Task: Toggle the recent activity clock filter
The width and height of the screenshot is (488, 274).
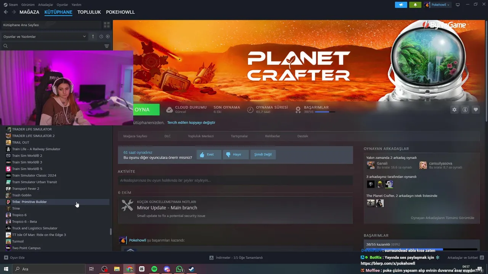Action: pyautogui.click(x=101, y=37)
